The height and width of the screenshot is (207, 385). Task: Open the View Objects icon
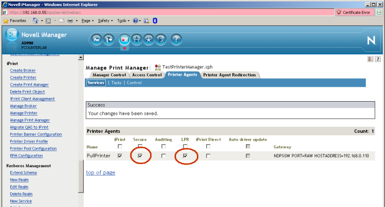tap(137, 40)
